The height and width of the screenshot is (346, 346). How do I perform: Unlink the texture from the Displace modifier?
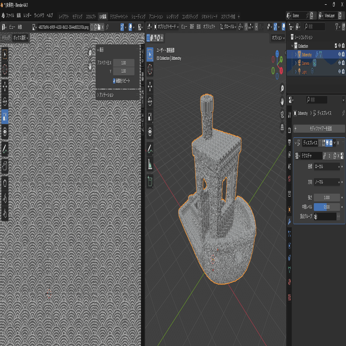click(338, 156)
